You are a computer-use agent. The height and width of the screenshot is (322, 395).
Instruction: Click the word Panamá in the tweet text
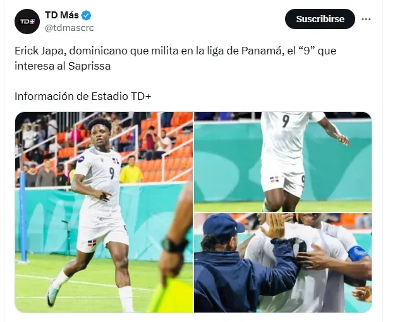(x=261, y=51)
